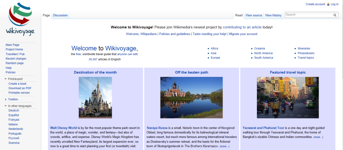Open the South America region link
Viewport: 343px width, 150px height.
point(263,58)
